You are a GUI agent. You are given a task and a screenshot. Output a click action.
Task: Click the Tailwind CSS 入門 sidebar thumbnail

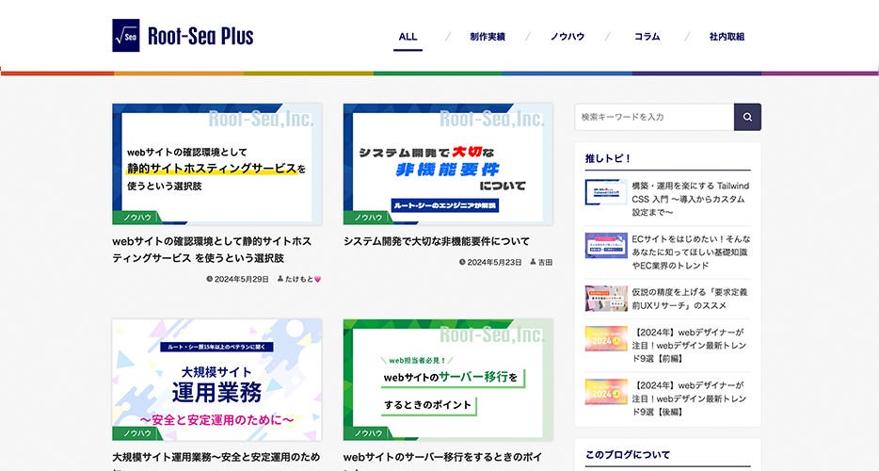click(605, 193)
